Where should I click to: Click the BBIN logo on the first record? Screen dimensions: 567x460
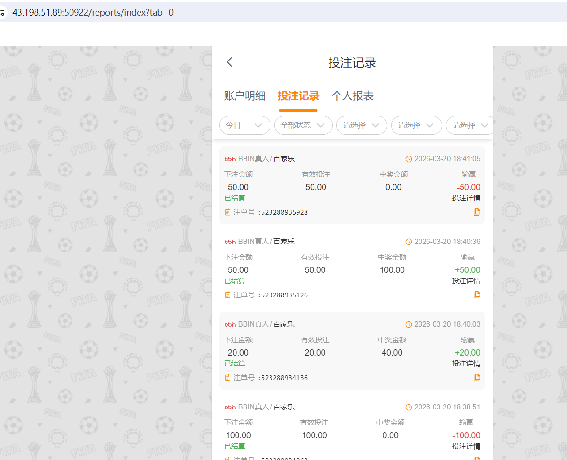(x=230, y=159)
